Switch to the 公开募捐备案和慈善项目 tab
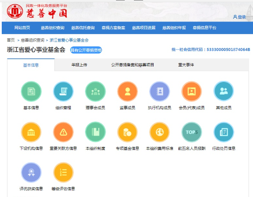This screenshot has width=253, height=197. coord(132,65)
